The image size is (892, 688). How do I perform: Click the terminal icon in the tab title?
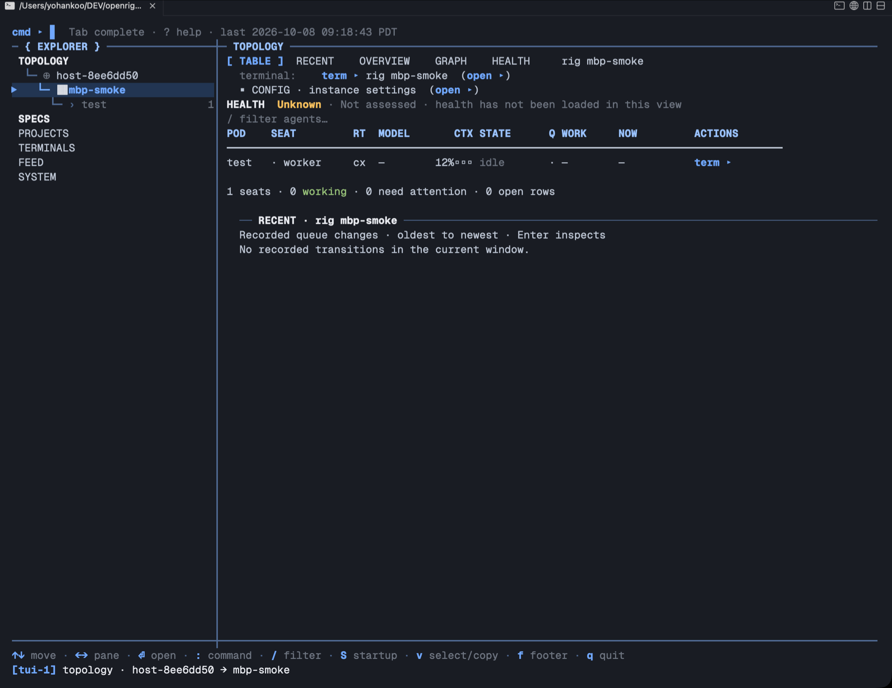9,6
